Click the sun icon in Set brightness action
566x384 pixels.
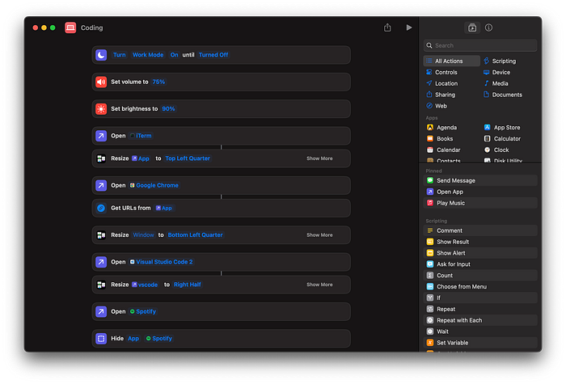click(101, 108)
